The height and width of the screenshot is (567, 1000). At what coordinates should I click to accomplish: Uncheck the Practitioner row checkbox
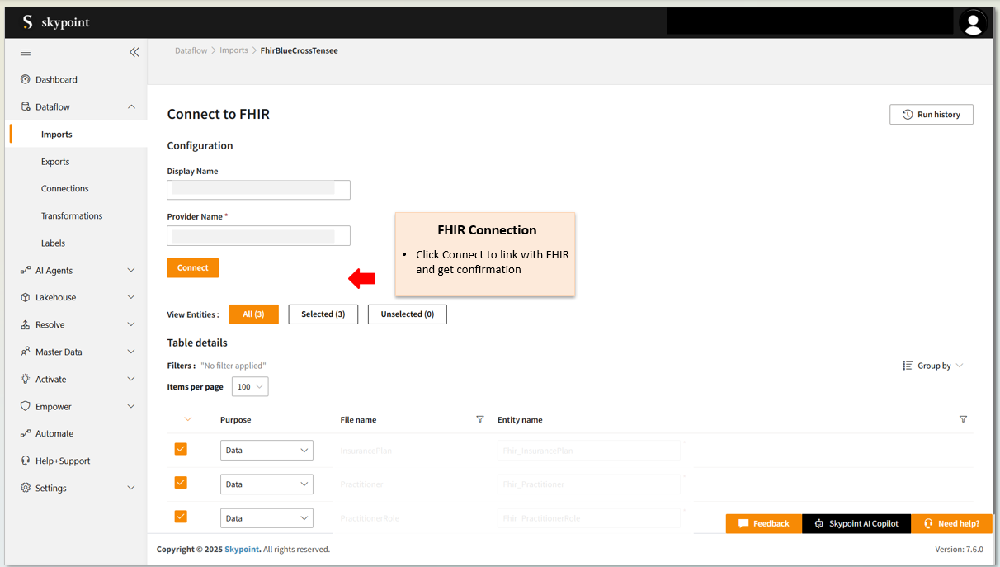181,483
